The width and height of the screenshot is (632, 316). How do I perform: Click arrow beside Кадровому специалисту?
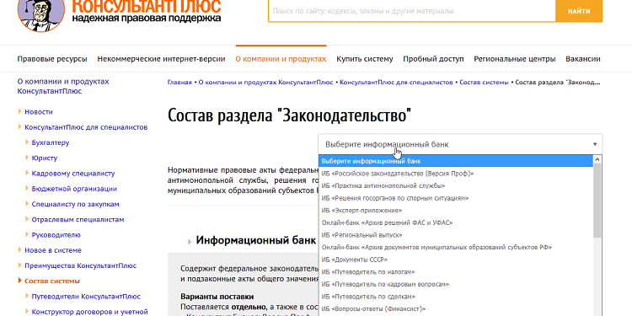tap(27, 173)
